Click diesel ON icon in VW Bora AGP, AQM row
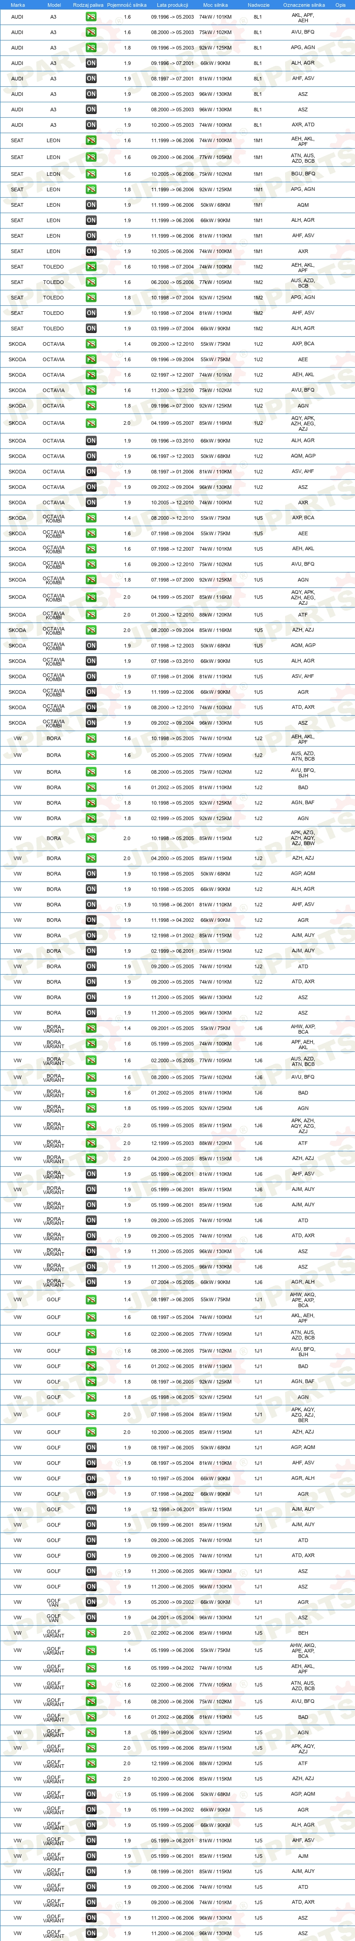The width and height of the screenshot is (355, 1941). click(x=90, y=874)
